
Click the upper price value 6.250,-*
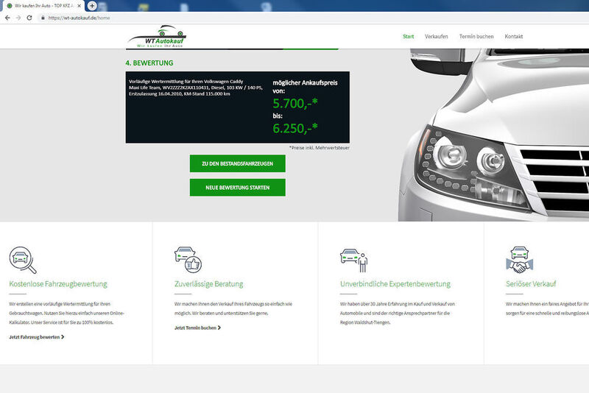295,128
